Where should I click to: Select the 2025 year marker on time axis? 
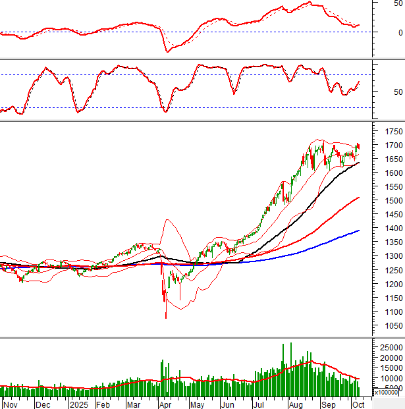[79, 404]
